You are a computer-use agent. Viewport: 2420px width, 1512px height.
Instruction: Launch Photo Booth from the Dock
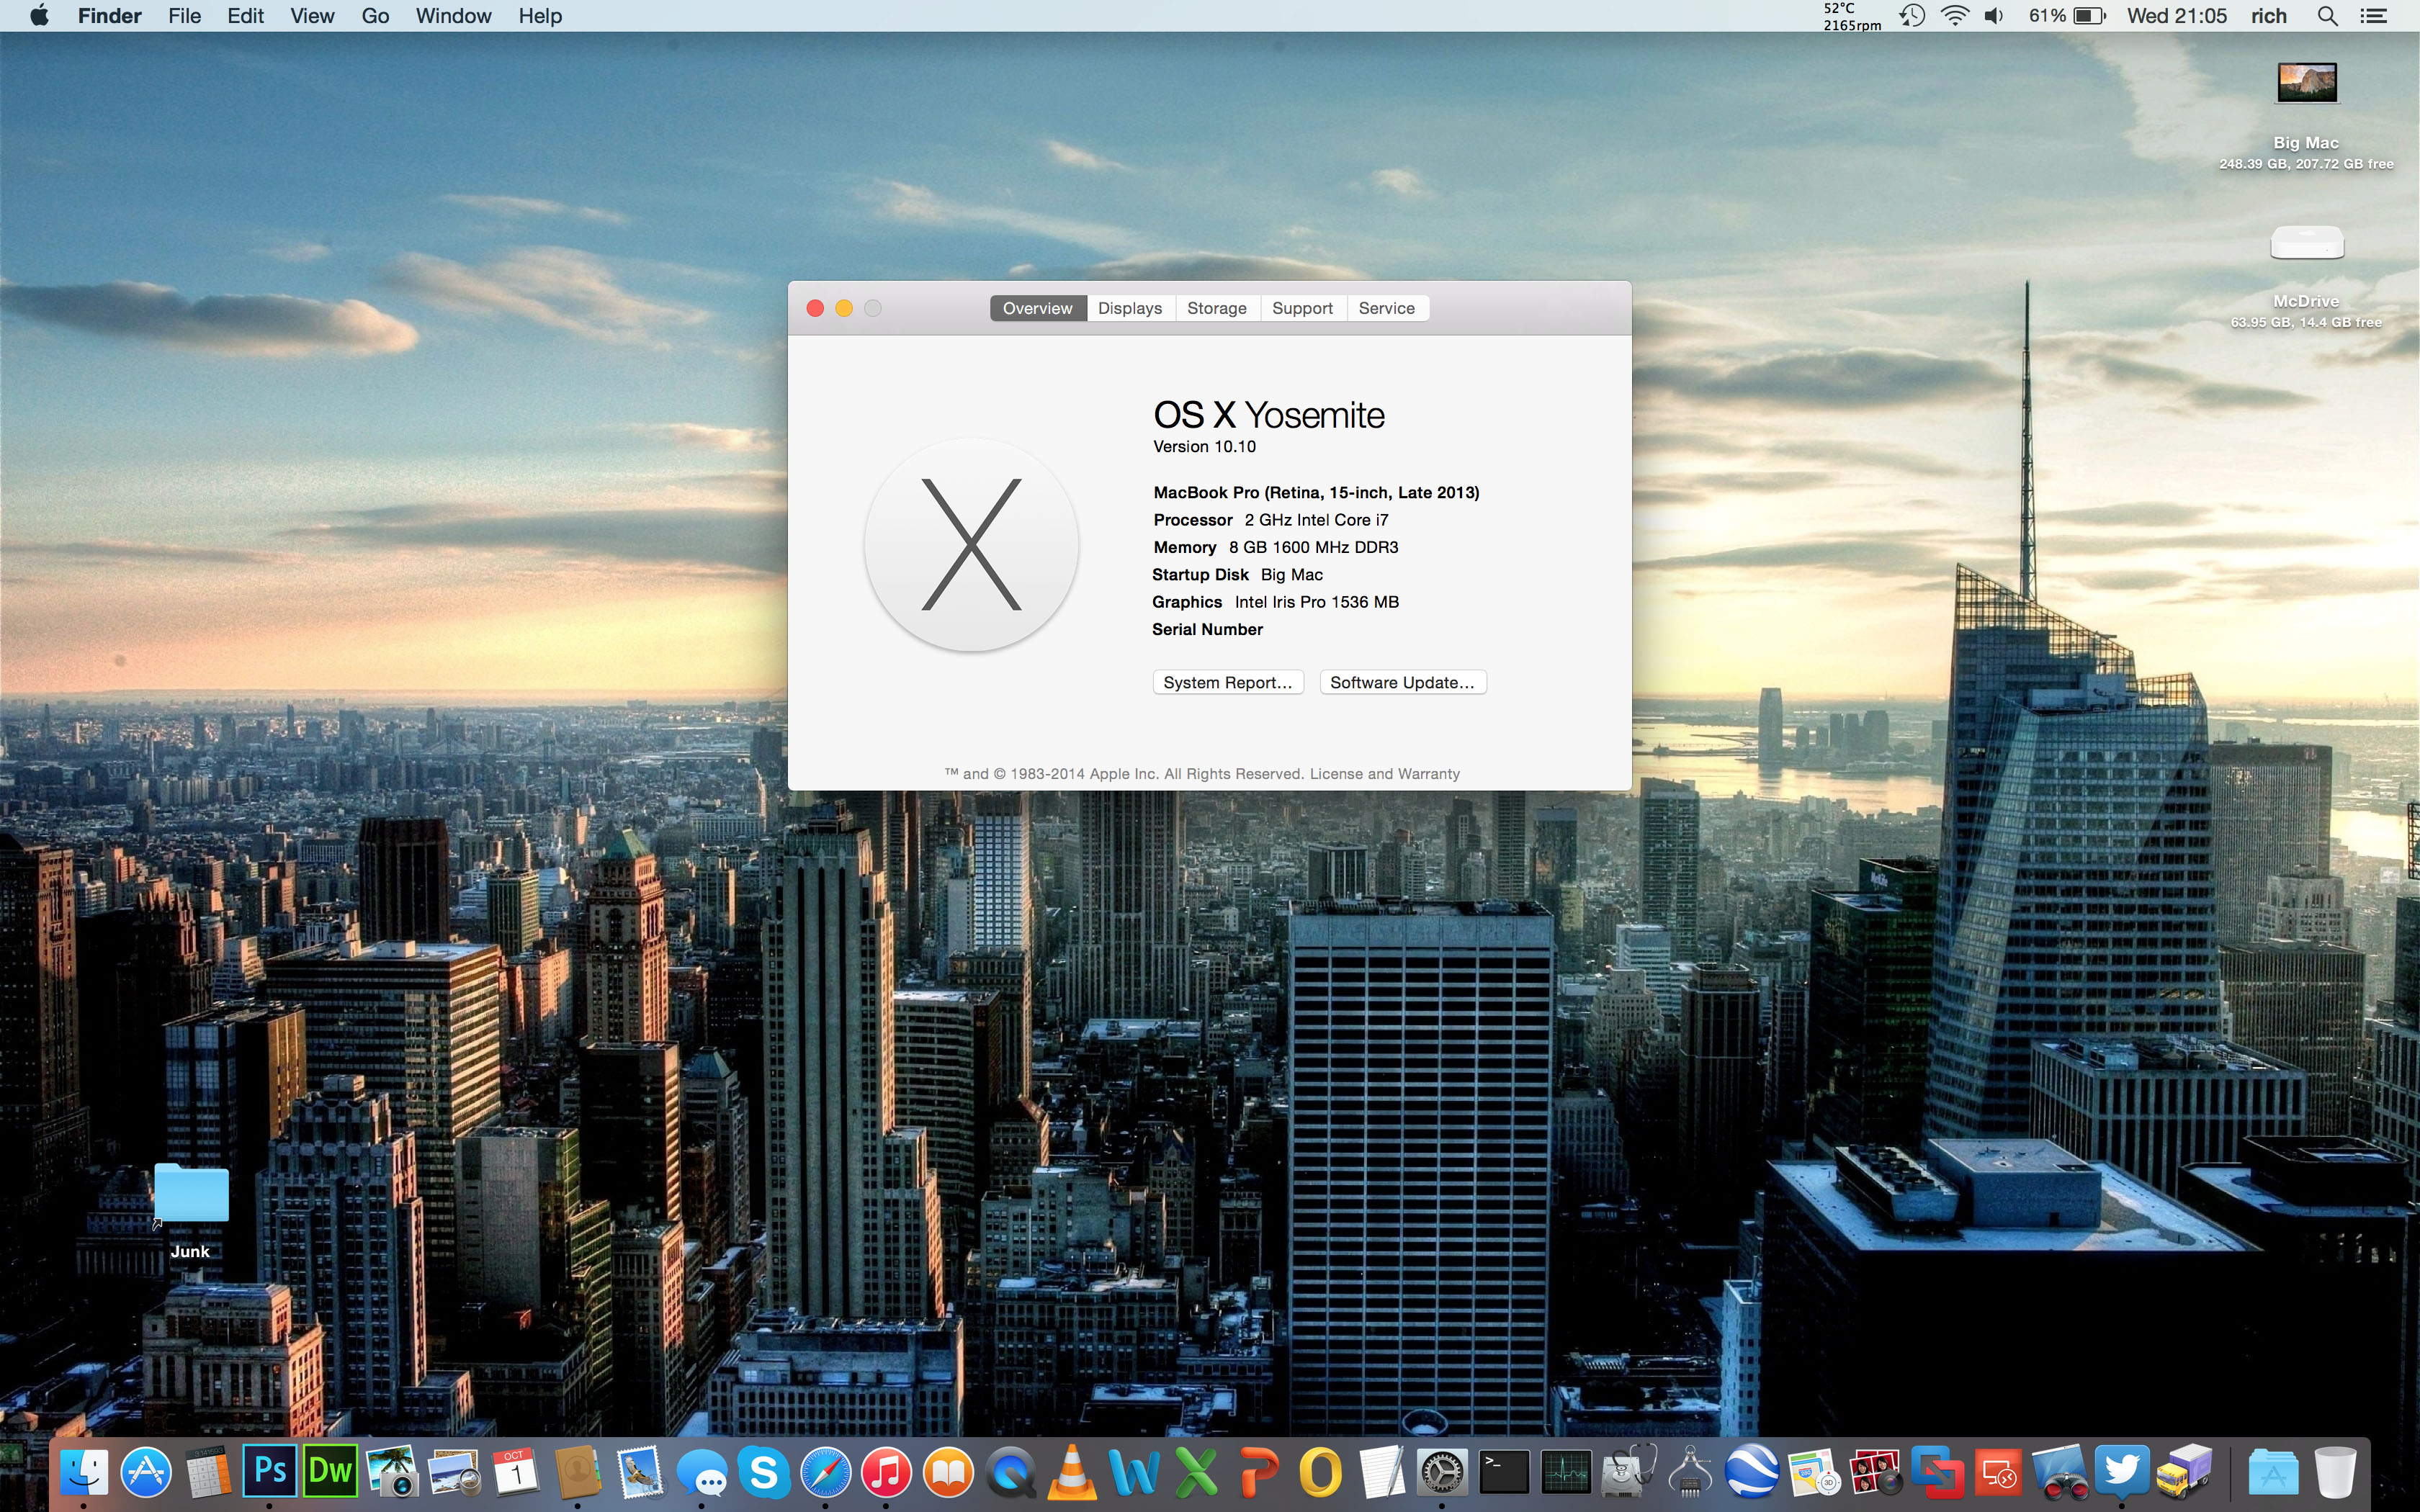pos(1875,1472)
